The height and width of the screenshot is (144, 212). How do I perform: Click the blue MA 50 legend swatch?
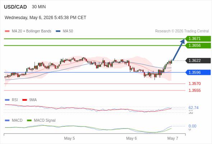[58, 31]
